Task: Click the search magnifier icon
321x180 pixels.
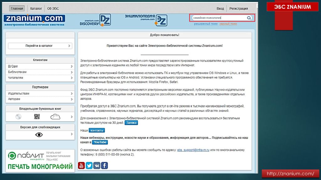Action: point(249,18)
